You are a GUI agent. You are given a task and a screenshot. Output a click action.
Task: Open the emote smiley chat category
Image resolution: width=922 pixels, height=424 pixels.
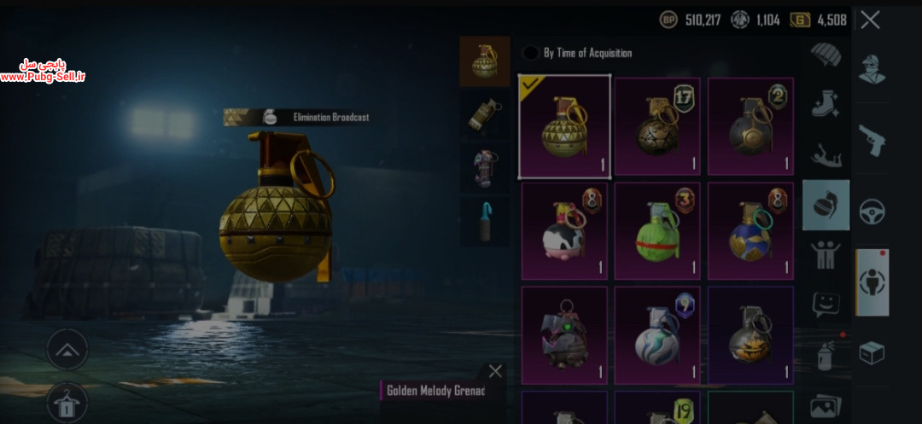pyautogui.click(x=826, y=305)
